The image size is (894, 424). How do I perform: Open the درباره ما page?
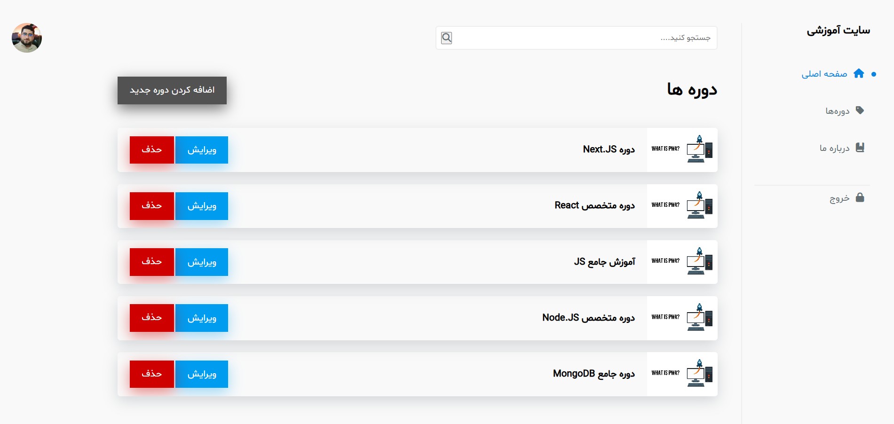(833, 147)
